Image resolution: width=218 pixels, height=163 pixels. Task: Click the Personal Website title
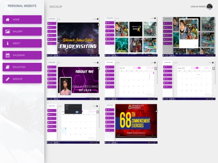click(x=22, y=6)
